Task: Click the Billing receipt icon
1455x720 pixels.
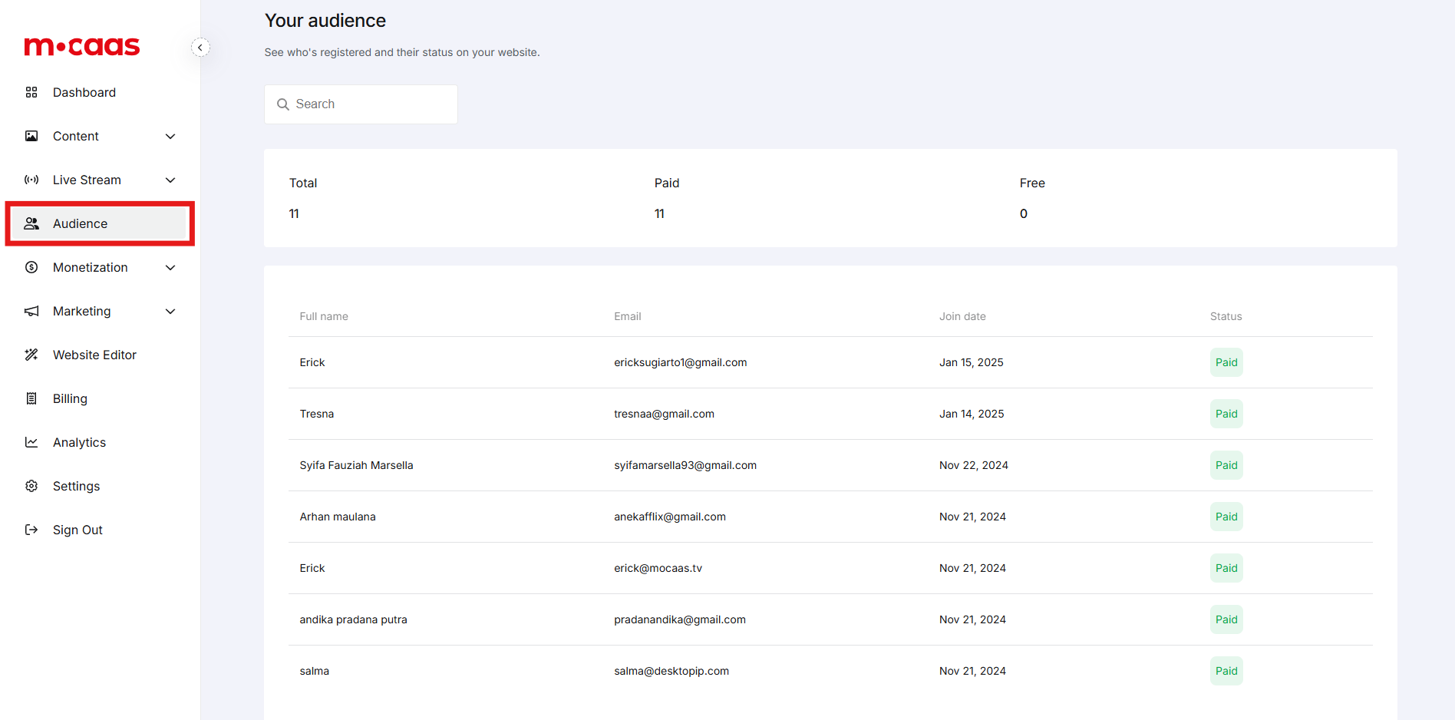Action: [31, 398]
